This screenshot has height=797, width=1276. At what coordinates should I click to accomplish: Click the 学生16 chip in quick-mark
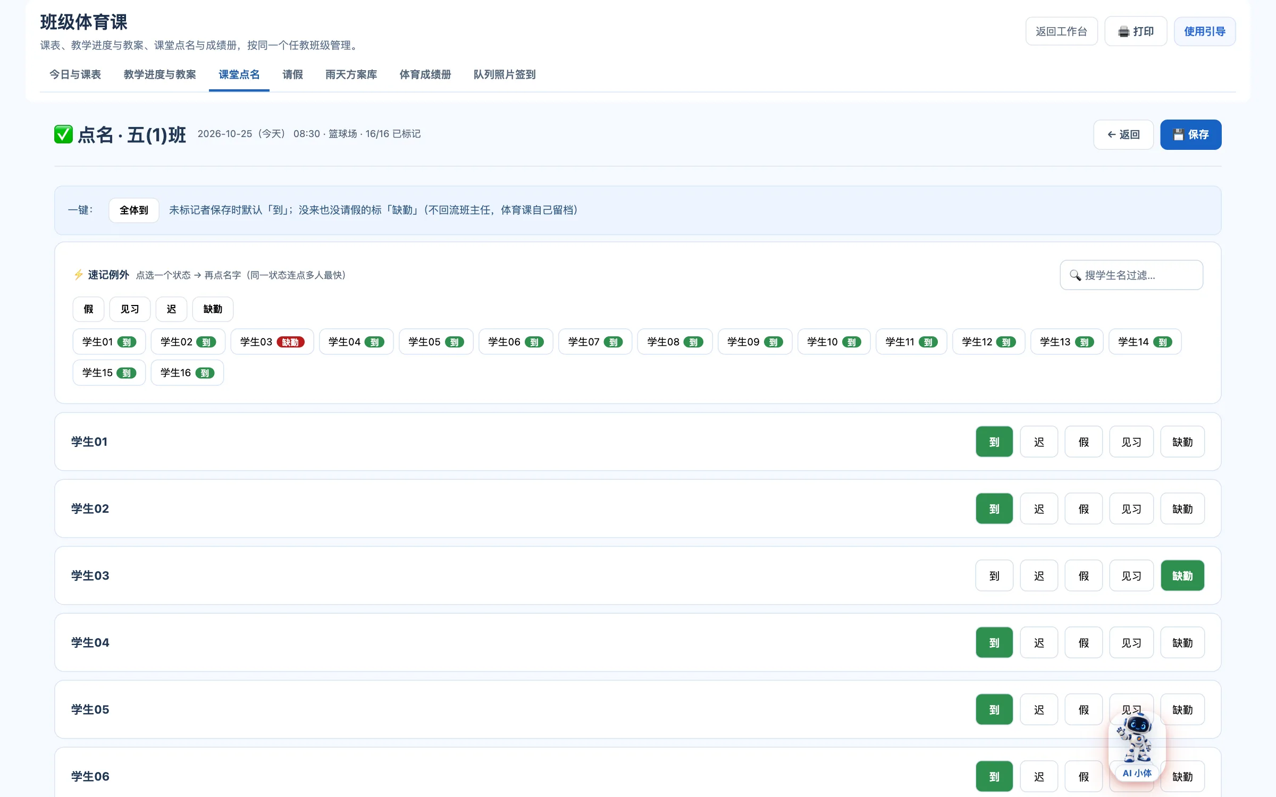click(187, 372)
